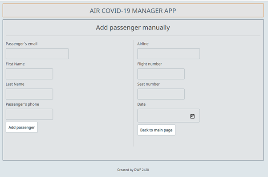Viewport: 268px width, 177px height.
Task: Activate the Passenger's phone input
Action: pyautogui.click(x=29, y=114)
